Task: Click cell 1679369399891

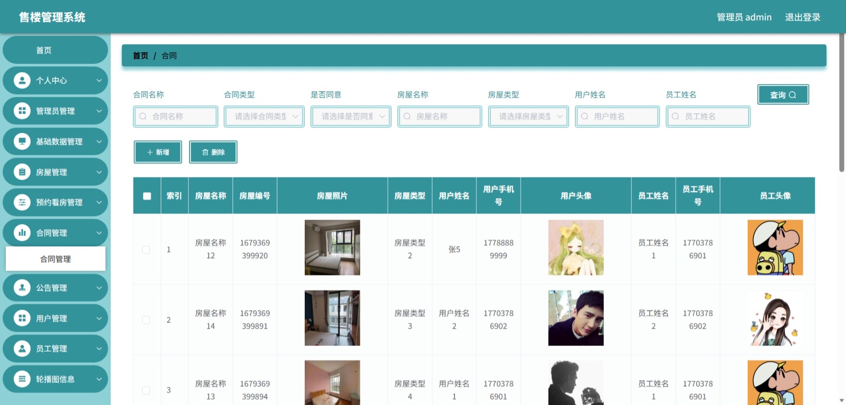Action: (x=255, y=320)
